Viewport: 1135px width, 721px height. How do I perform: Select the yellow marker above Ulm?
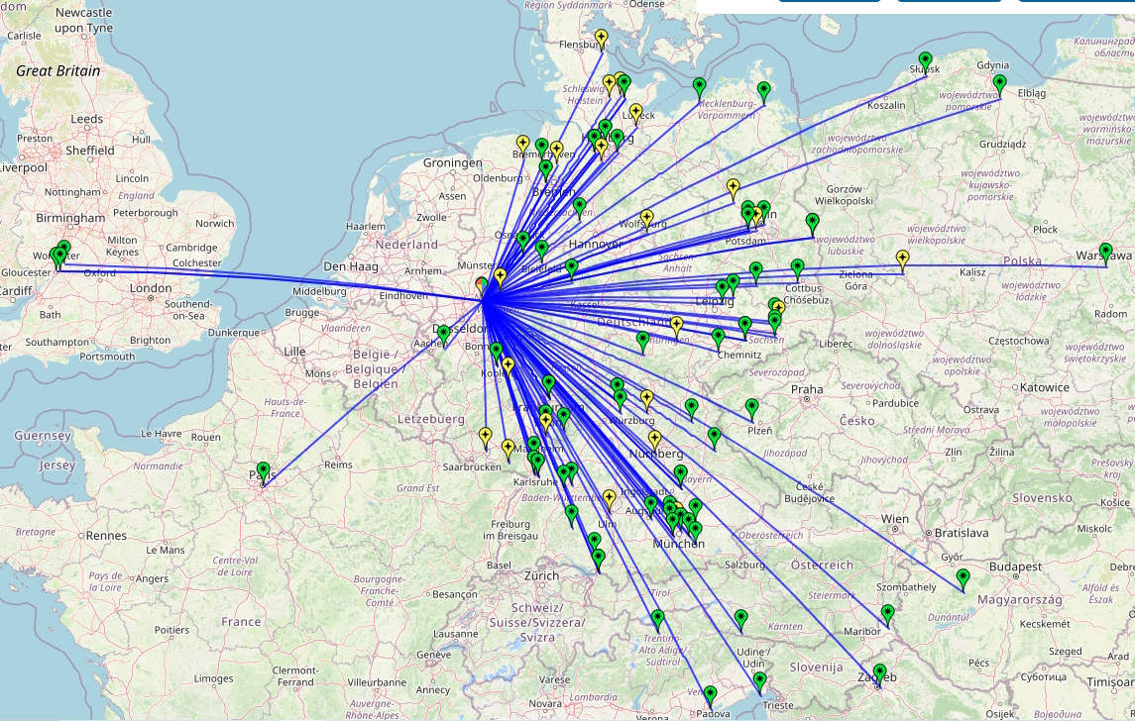coord(609,498)
